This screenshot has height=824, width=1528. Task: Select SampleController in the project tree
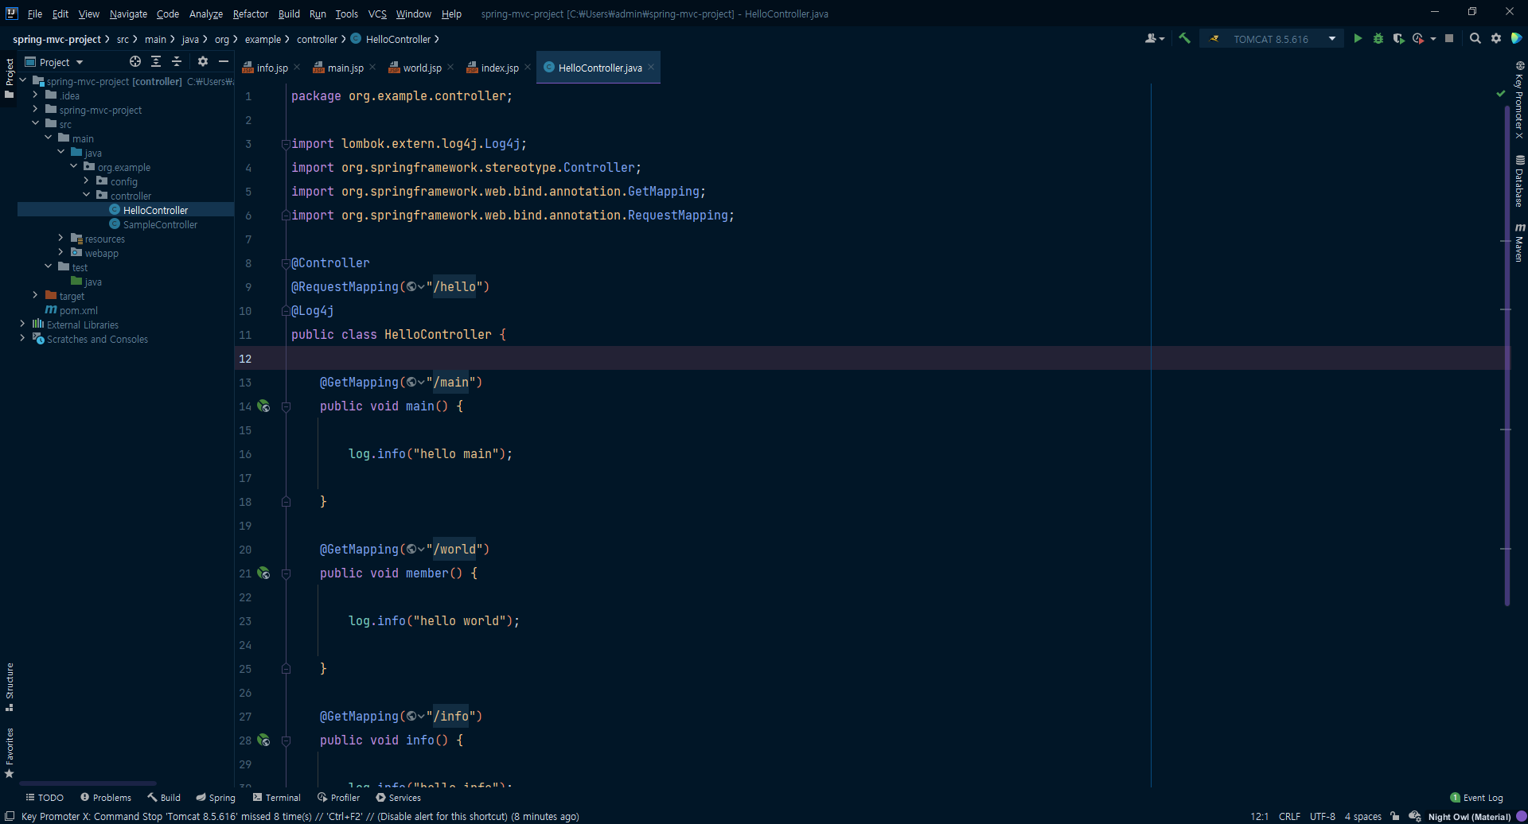point(160,225)
